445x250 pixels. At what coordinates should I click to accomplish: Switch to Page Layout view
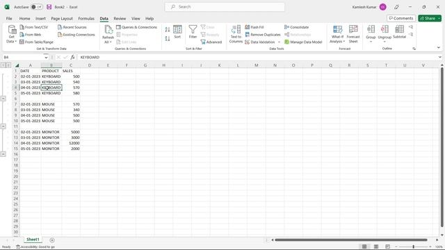pos(376,247)
